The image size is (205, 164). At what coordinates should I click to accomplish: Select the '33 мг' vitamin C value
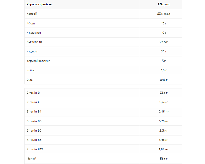pos(164,93)
